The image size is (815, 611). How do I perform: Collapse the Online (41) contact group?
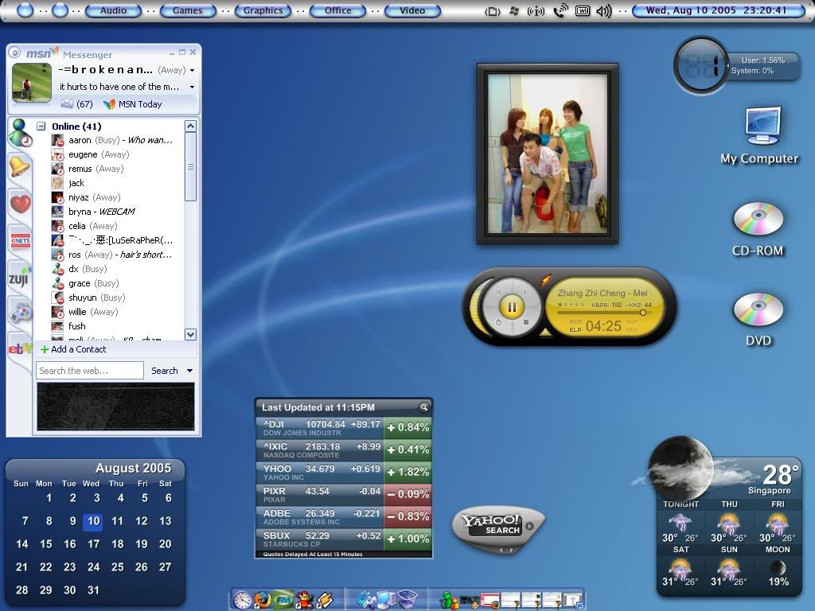click(41, 126)
